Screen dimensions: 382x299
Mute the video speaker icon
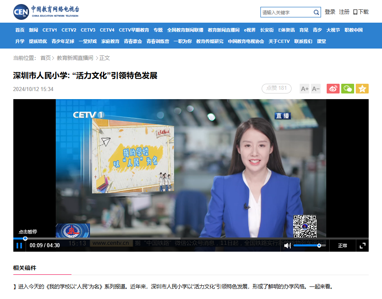click(x=288, y=246)
